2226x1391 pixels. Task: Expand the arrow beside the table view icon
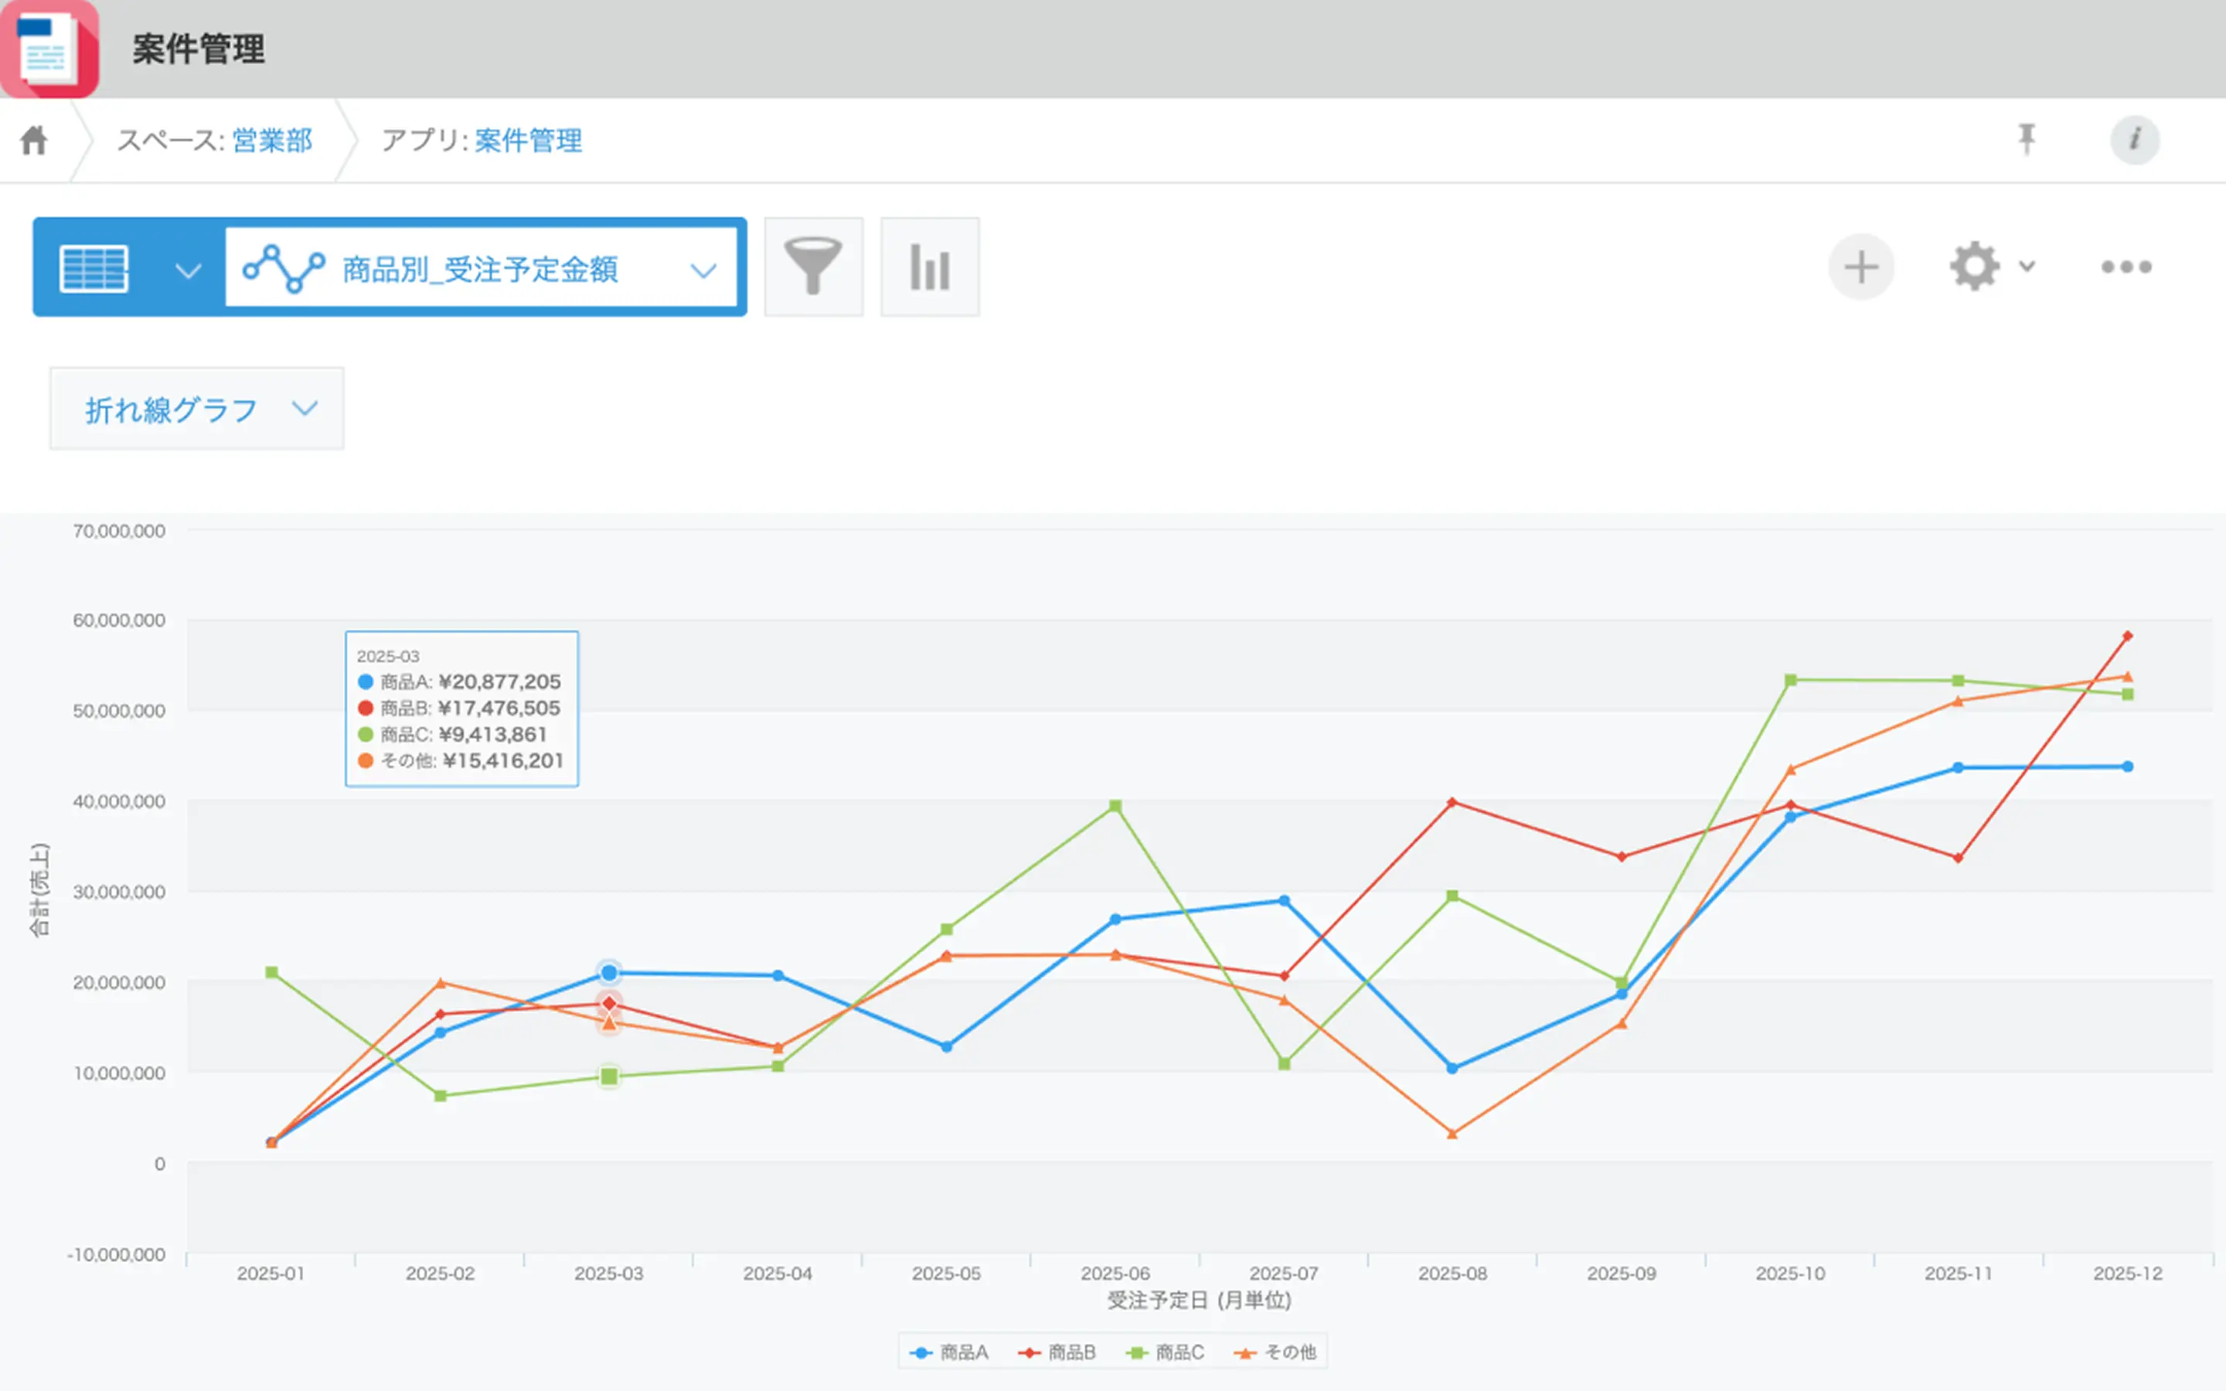[x=189, y=270]
